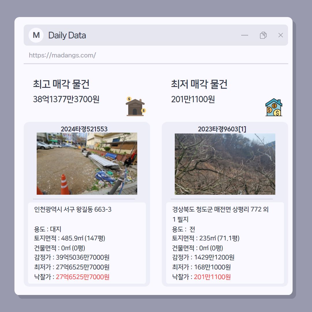
Task: Click the 201만1100원 amount under 최저 매각 물건
Action: point(193,99)
